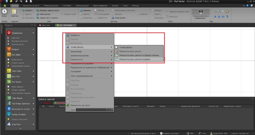This screenshot has height=135, width=255.
Task: Open Свойства job properties icon
Action: point(14,13)
